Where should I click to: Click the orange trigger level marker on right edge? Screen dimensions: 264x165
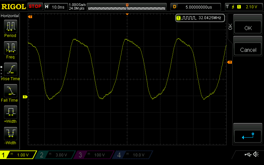[x=230, y=62]
